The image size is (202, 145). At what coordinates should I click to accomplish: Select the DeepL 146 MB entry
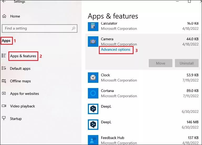click(x=143, y=125)
